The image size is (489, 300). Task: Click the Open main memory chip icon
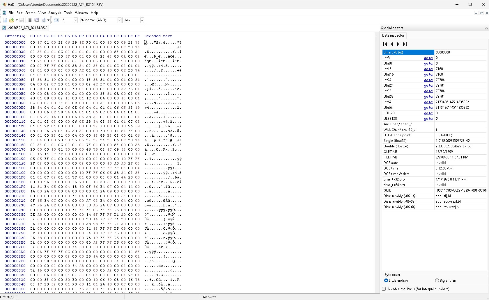pyautogui.click(x=30, y=20)
